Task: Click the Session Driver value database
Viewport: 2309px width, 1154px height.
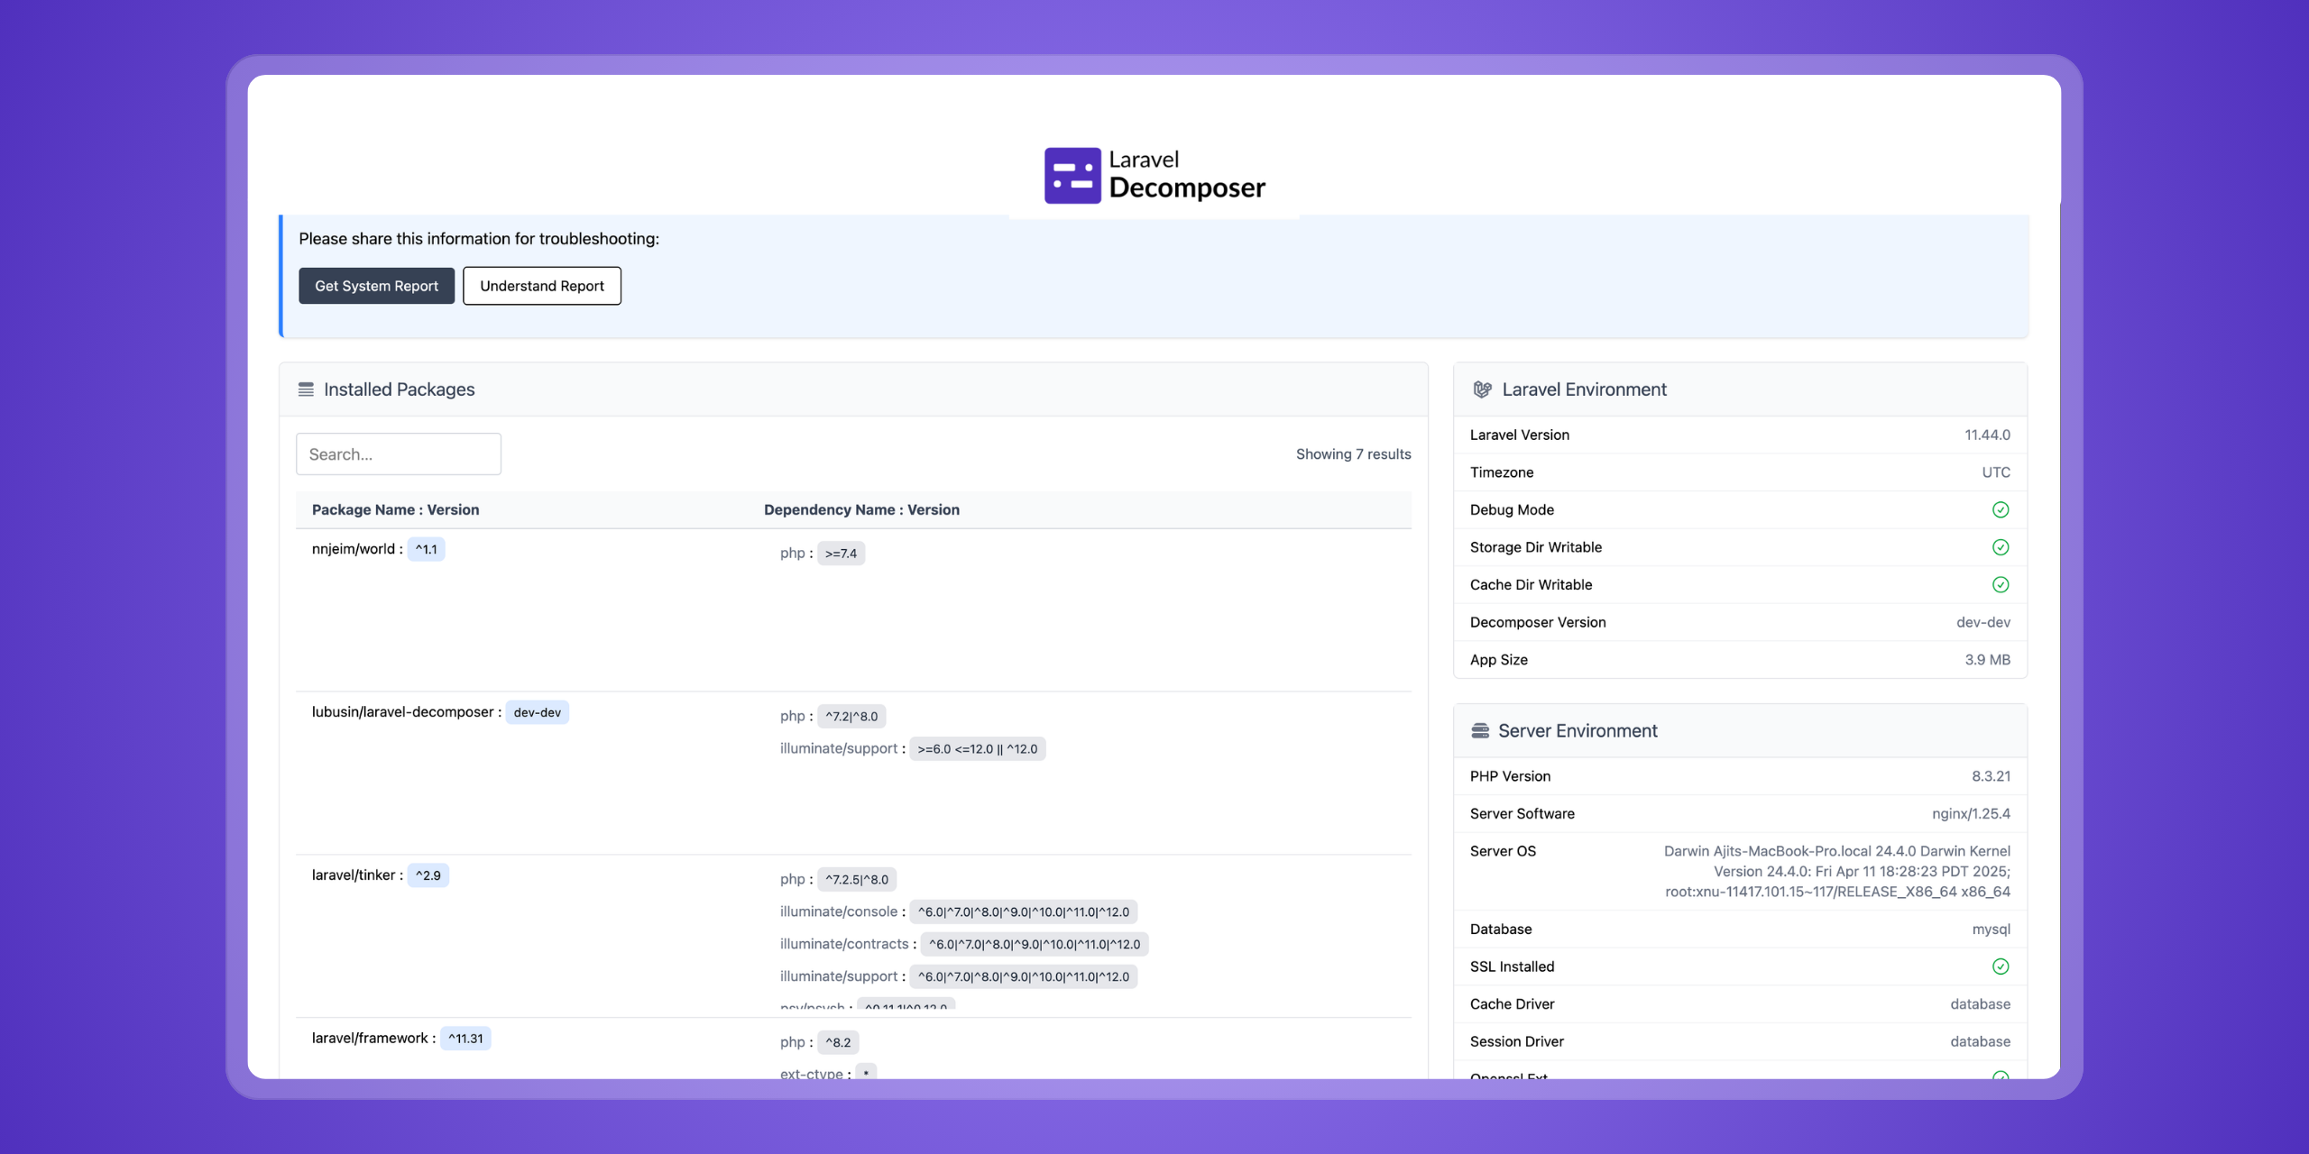Action: [1980, 1042]
